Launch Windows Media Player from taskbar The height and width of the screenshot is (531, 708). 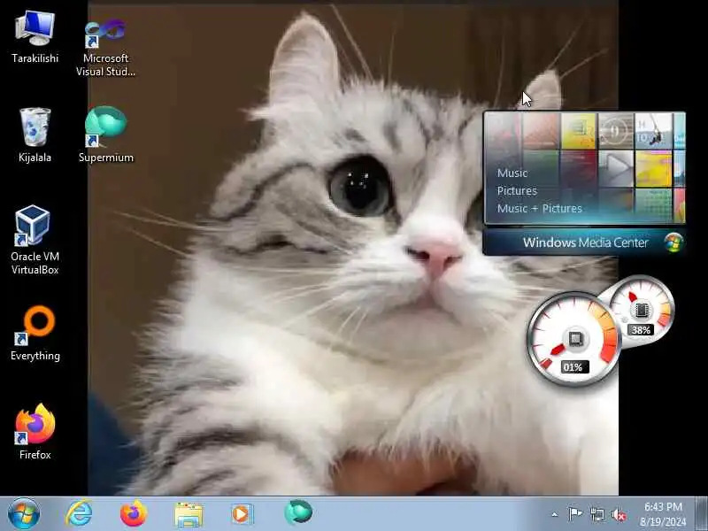[242, 514]
